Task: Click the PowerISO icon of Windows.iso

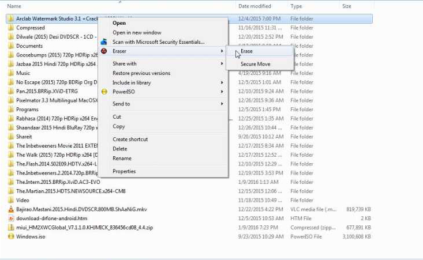Action: (11, 236)
